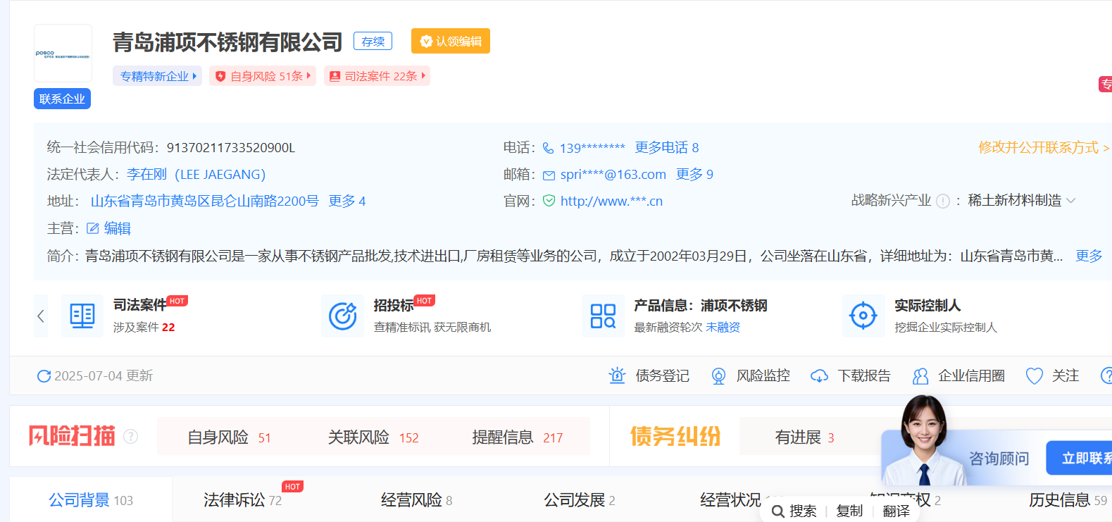Click 翻译 in the popup toolbar
The height and width of the screenshot is (522, 1112).
[896, 511]
